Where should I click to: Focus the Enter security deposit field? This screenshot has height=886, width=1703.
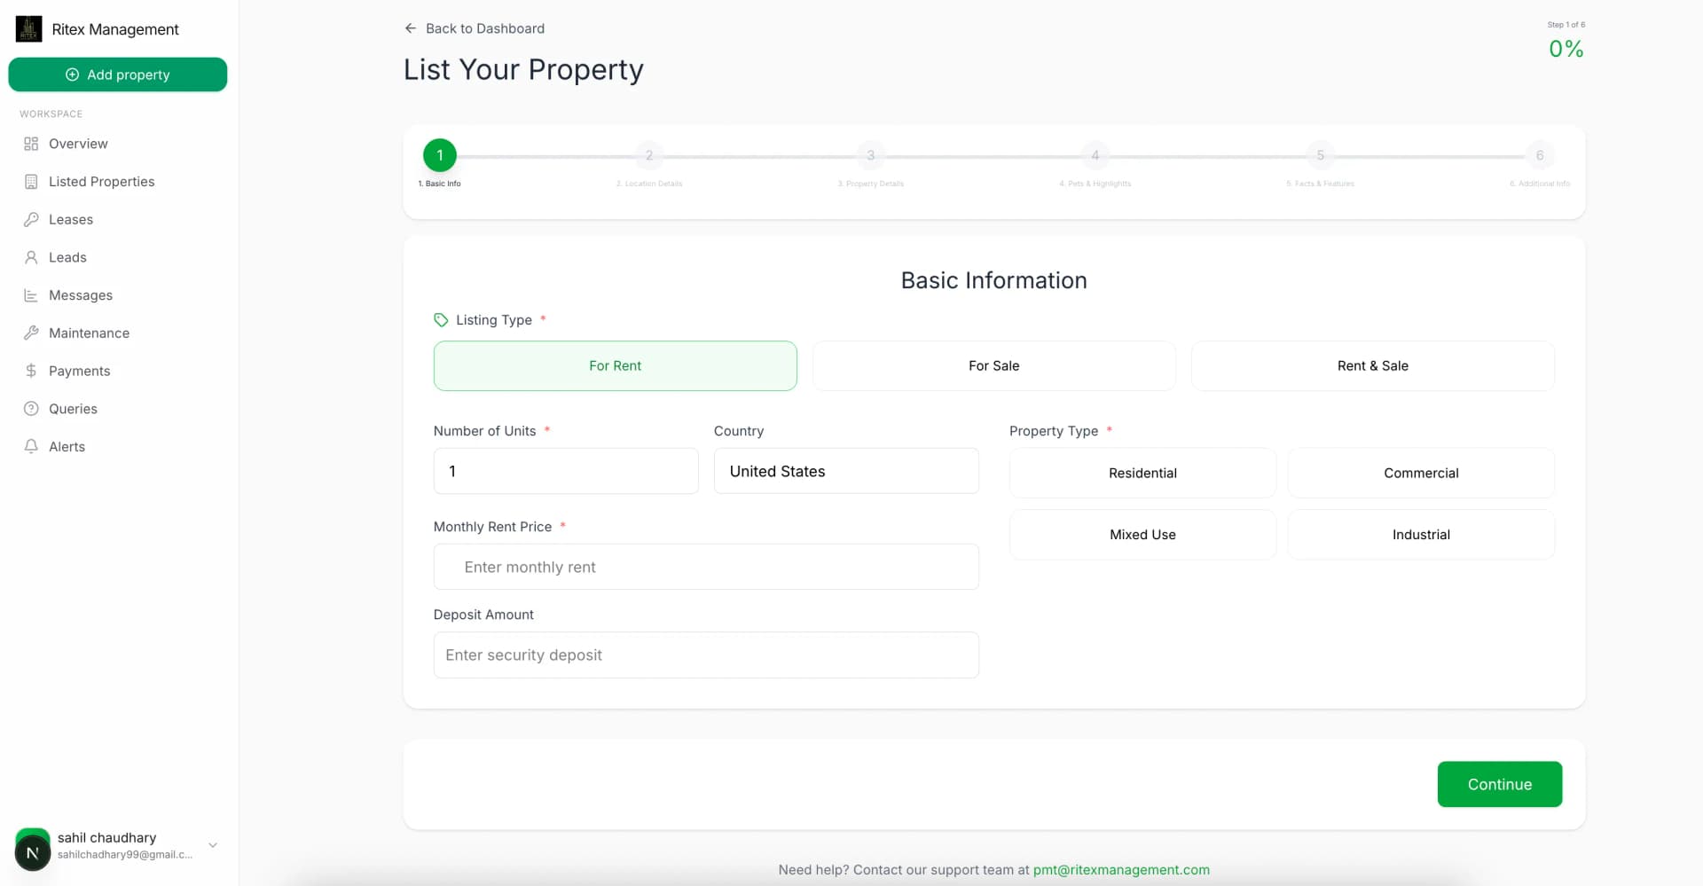click(706, 655)
